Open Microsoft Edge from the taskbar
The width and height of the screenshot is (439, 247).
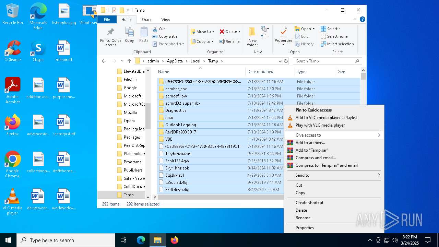141,240
